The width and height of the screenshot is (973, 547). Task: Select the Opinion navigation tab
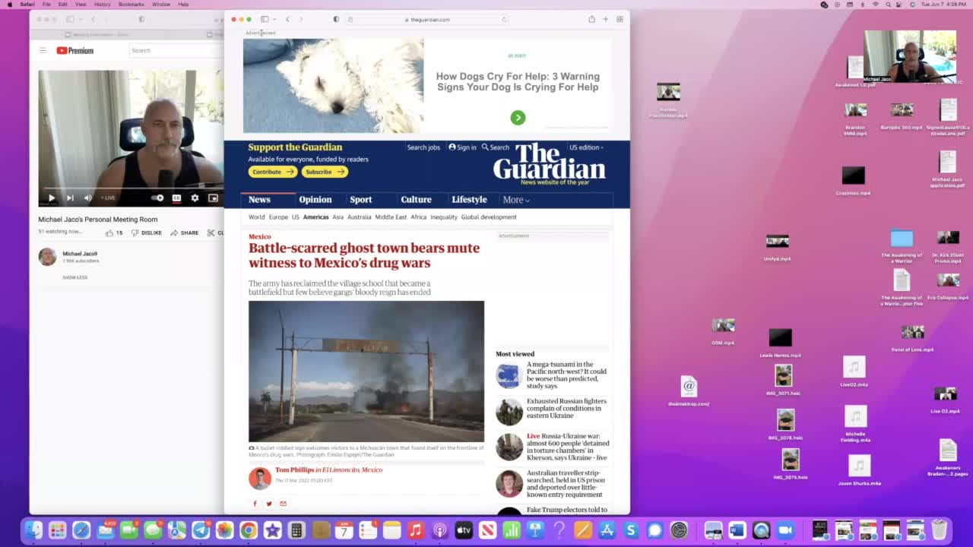[x=315, y=200]
